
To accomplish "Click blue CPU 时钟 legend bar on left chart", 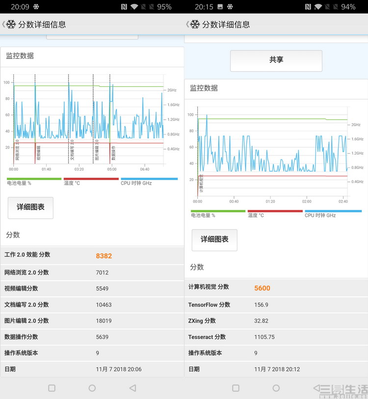I will (x=149, y=179).
